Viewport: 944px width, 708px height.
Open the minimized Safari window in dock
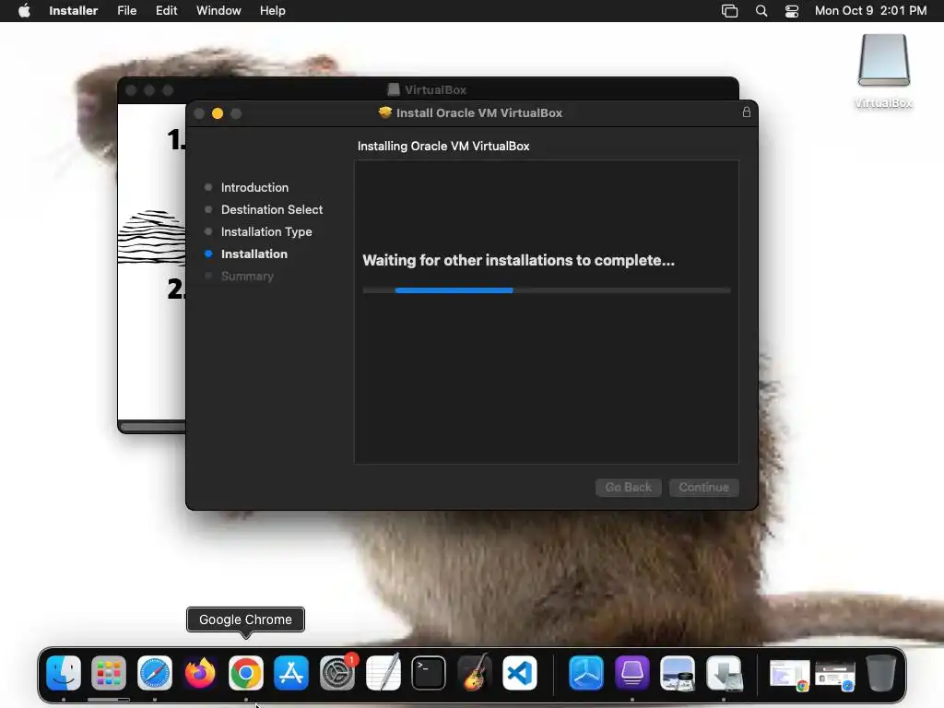tap(835, 676)
